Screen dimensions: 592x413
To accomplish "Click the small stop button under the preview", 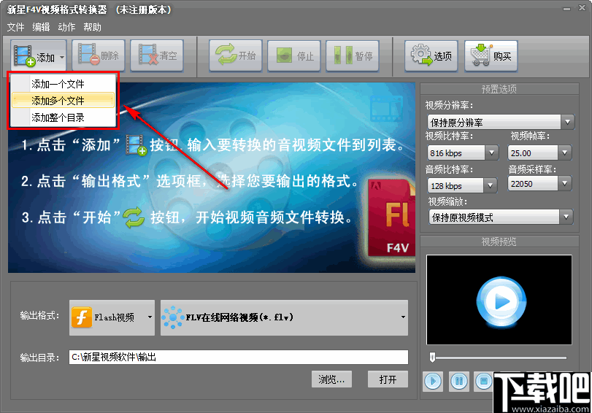I will tap(484, 382).
